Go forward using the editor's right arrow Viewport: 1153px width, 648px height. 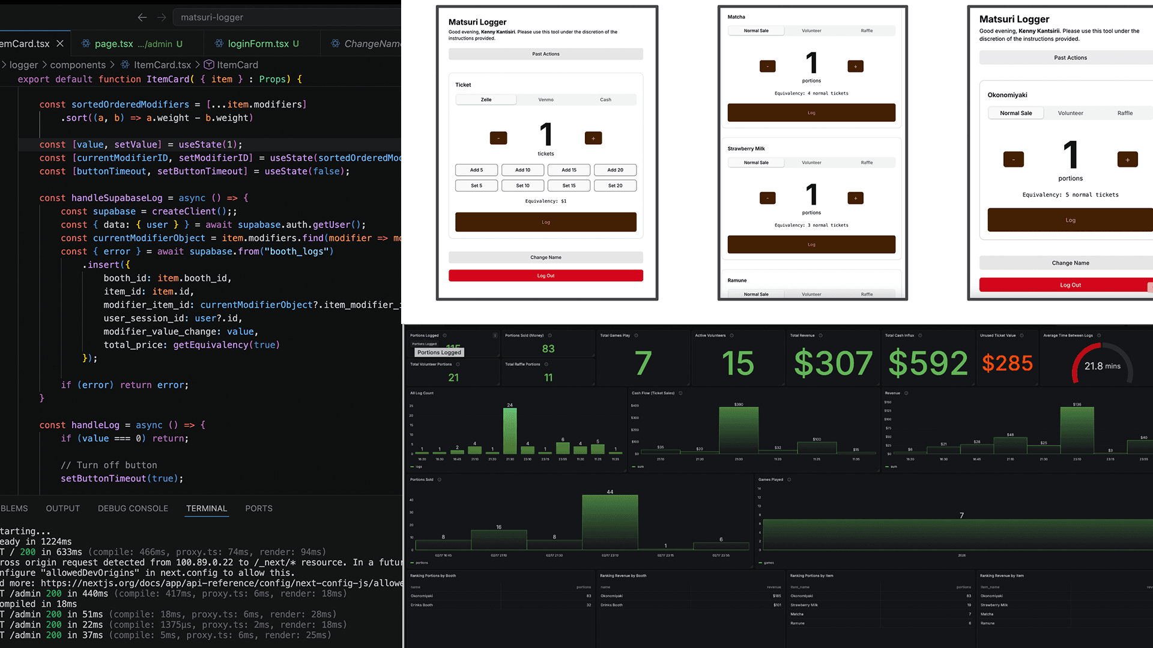(162, 17)
